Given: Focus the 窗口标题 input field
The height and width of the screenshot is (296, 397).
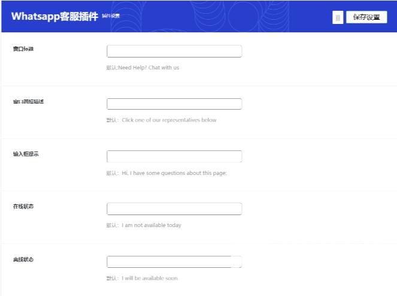Looking at the screenshot, I should pos(174,52).
